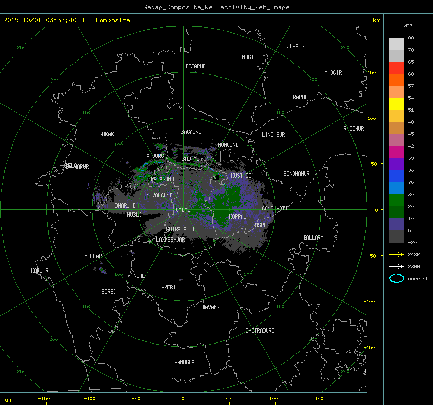Click the dBZ legend heading
This screenshot has width=433, height=405.
click(x=408, y=26)
